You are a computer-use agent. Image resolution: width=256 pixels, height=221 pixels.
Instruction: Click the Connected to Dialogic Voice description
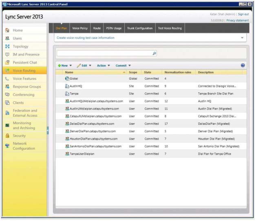point(217,86)
